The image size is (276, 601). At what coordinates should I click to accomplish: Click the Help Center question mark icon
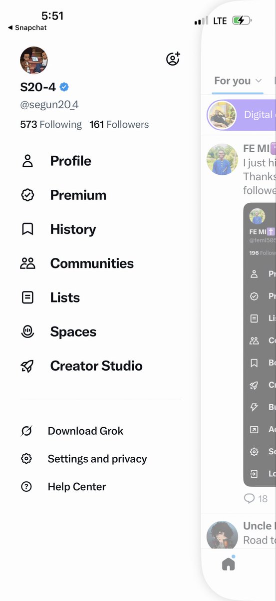click(26, 487)
